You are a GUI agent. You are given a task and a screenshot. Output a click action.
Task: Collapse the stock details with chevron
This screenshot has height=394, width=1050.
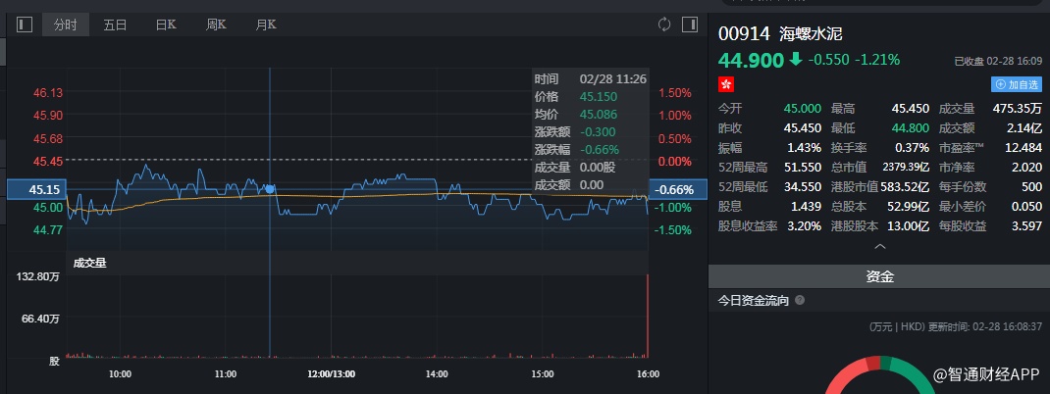click(879, 247)
